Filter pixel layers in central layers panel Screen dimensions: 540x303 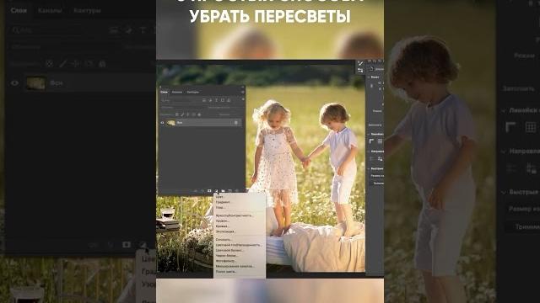(x=204, y=100)
